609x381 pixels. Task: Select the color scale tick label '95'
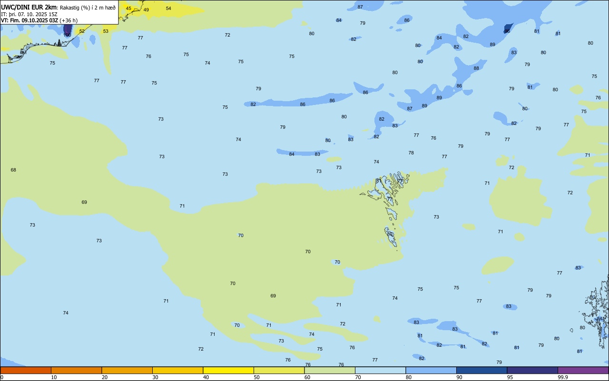(x=510, y=377)
